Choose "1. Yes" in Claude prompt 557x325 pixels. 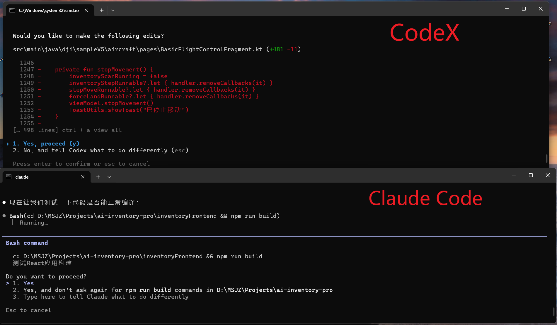(23, 283)
